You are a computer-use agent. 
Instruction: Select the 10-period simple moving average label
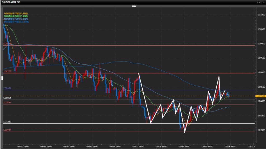[16, 13]
